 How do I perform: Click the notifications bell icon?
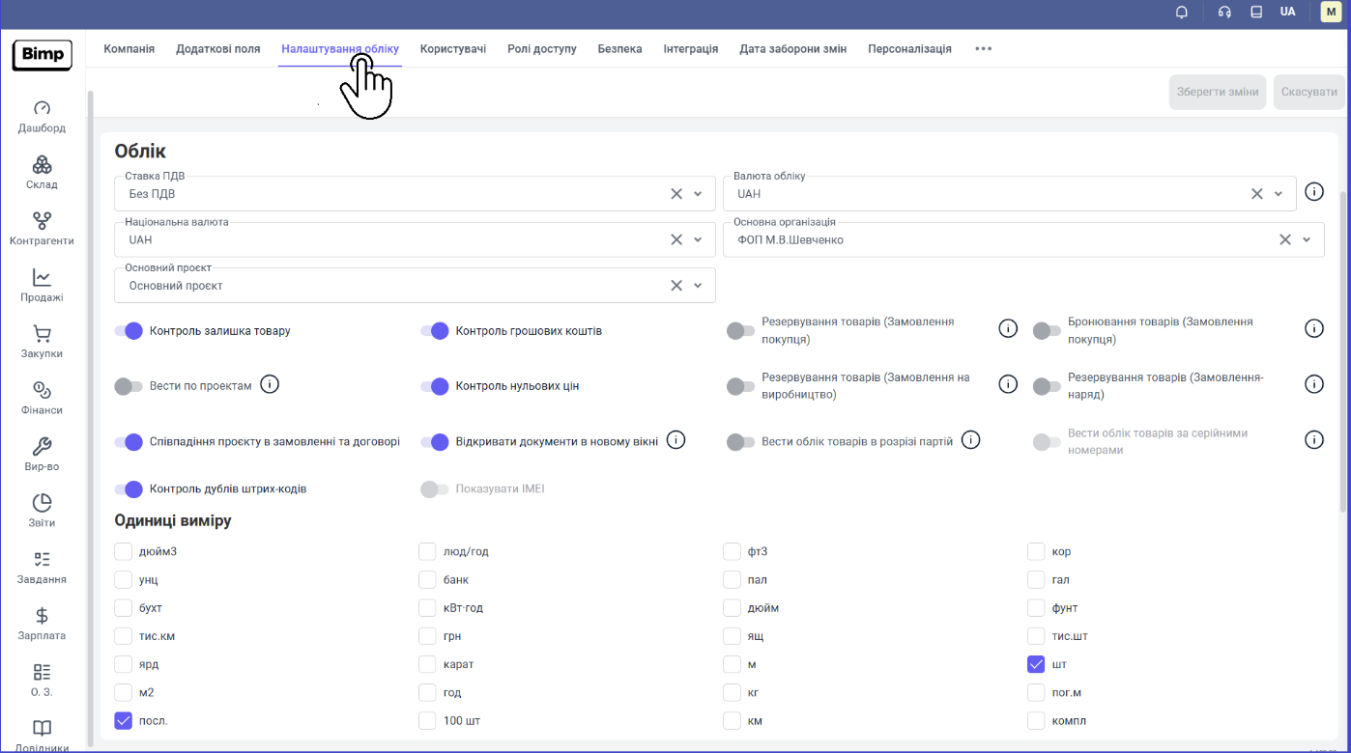click(1181, 13)
